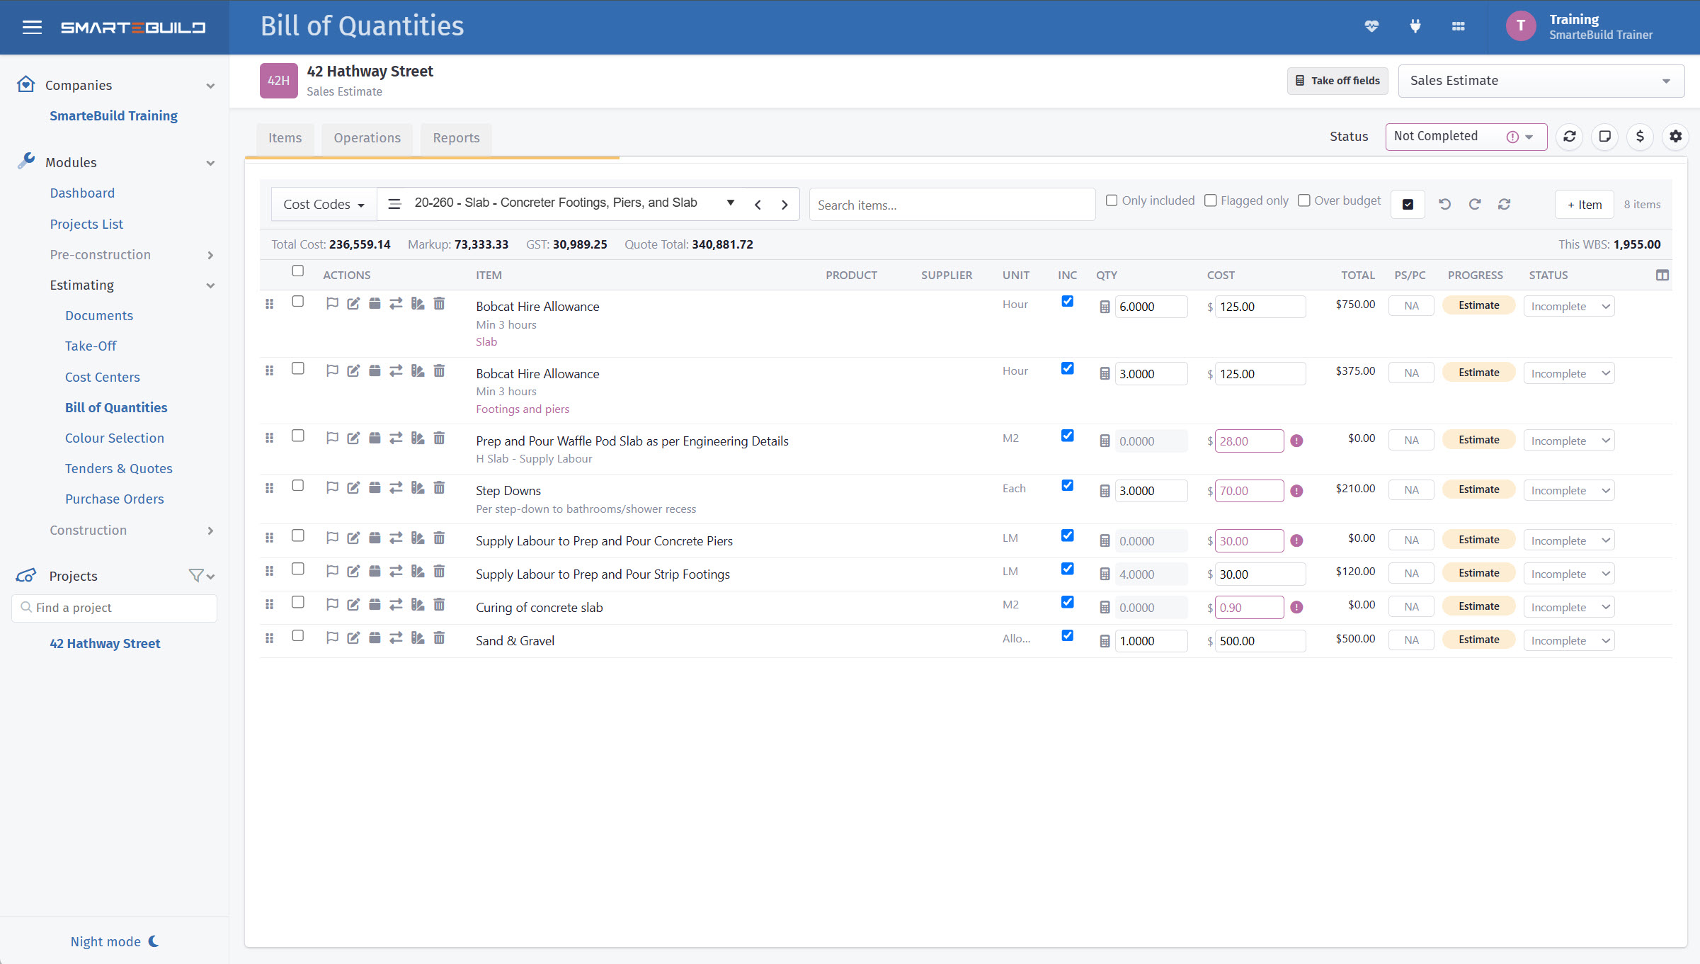This screenshot has width=1700, height=964.
Task: Open the Not Completed status dropdown
Action: coord(1466,136)
